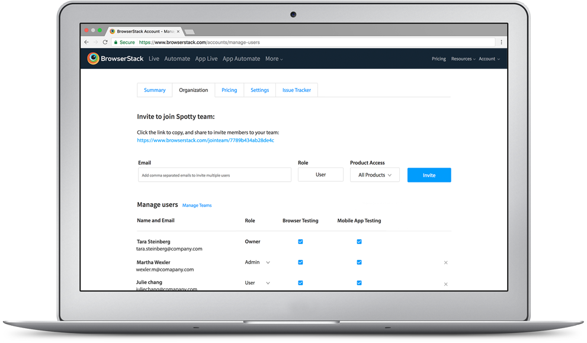Screen dimensions: 587x343
Task: Click the BrowserStack logo in the navigation bar
Action: (x=116, y=59)
